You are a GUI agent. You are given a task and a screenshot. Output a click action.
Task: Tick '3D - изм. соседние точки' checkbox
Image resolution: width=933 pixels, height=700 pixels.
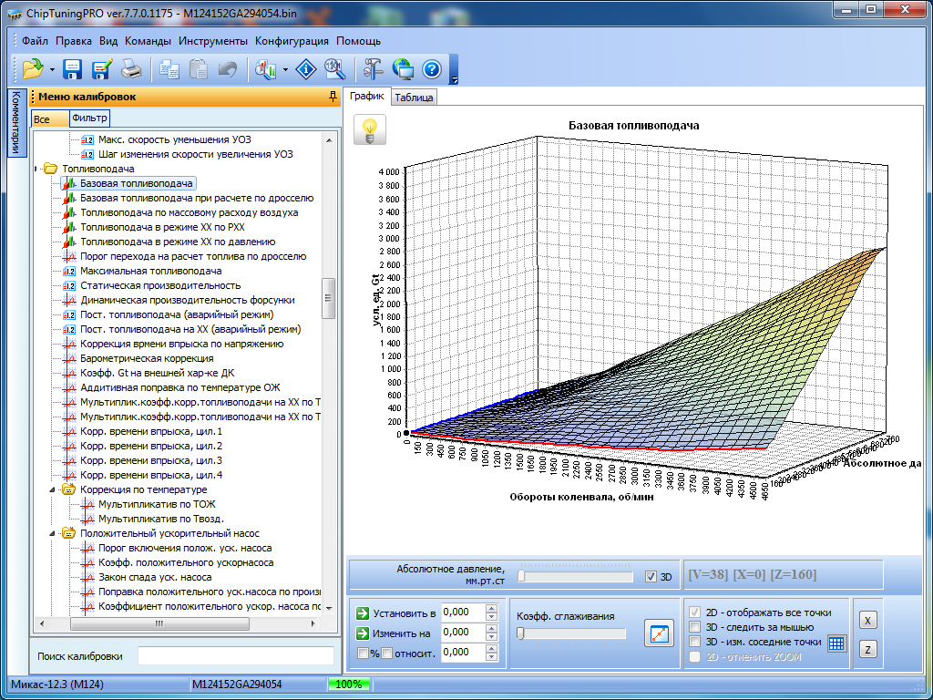696,642
